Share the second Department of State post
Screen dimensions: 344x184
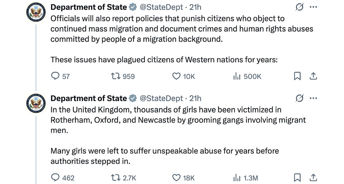(314, 178)
